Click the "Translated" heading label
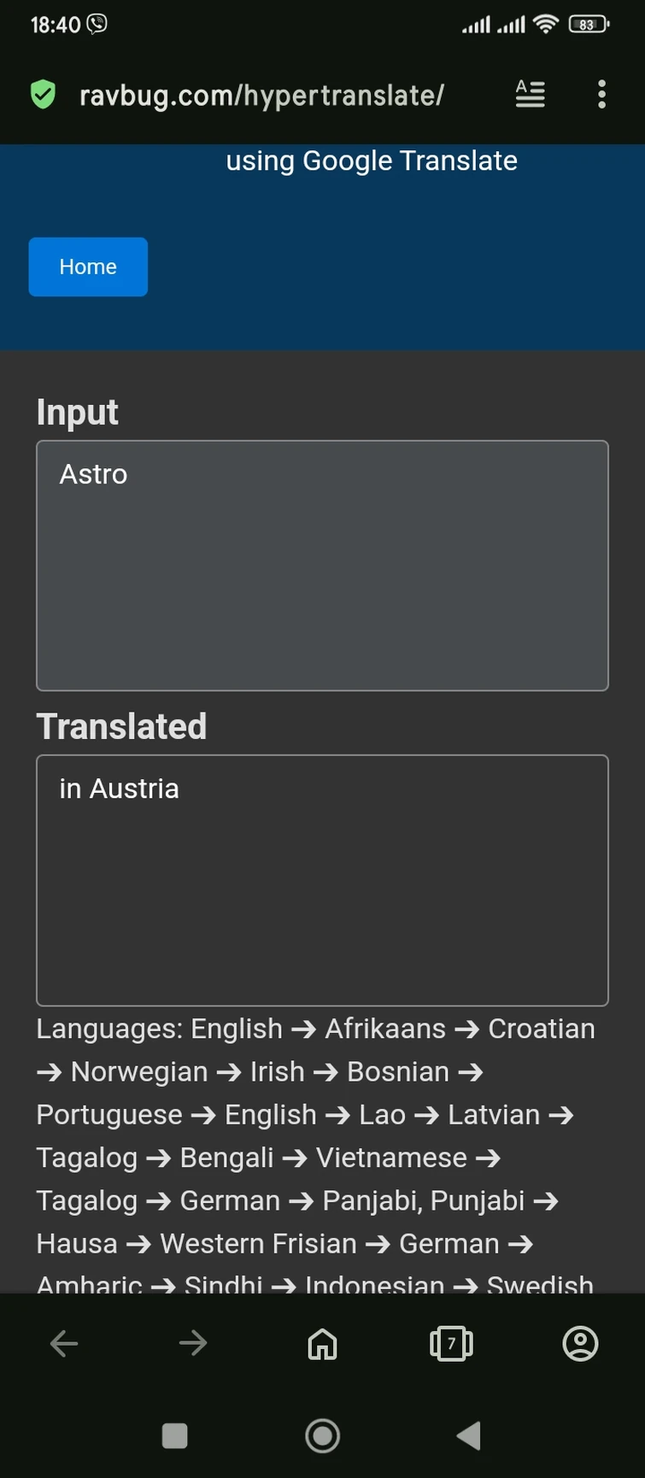Image resolution: width=645 pixels, height=1478 pixels. pos(121,726)
